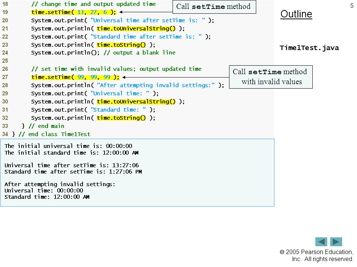357x267 pixels.
Task: Click output line "Universal time: 00:00:00"
Action: [44, 191]
